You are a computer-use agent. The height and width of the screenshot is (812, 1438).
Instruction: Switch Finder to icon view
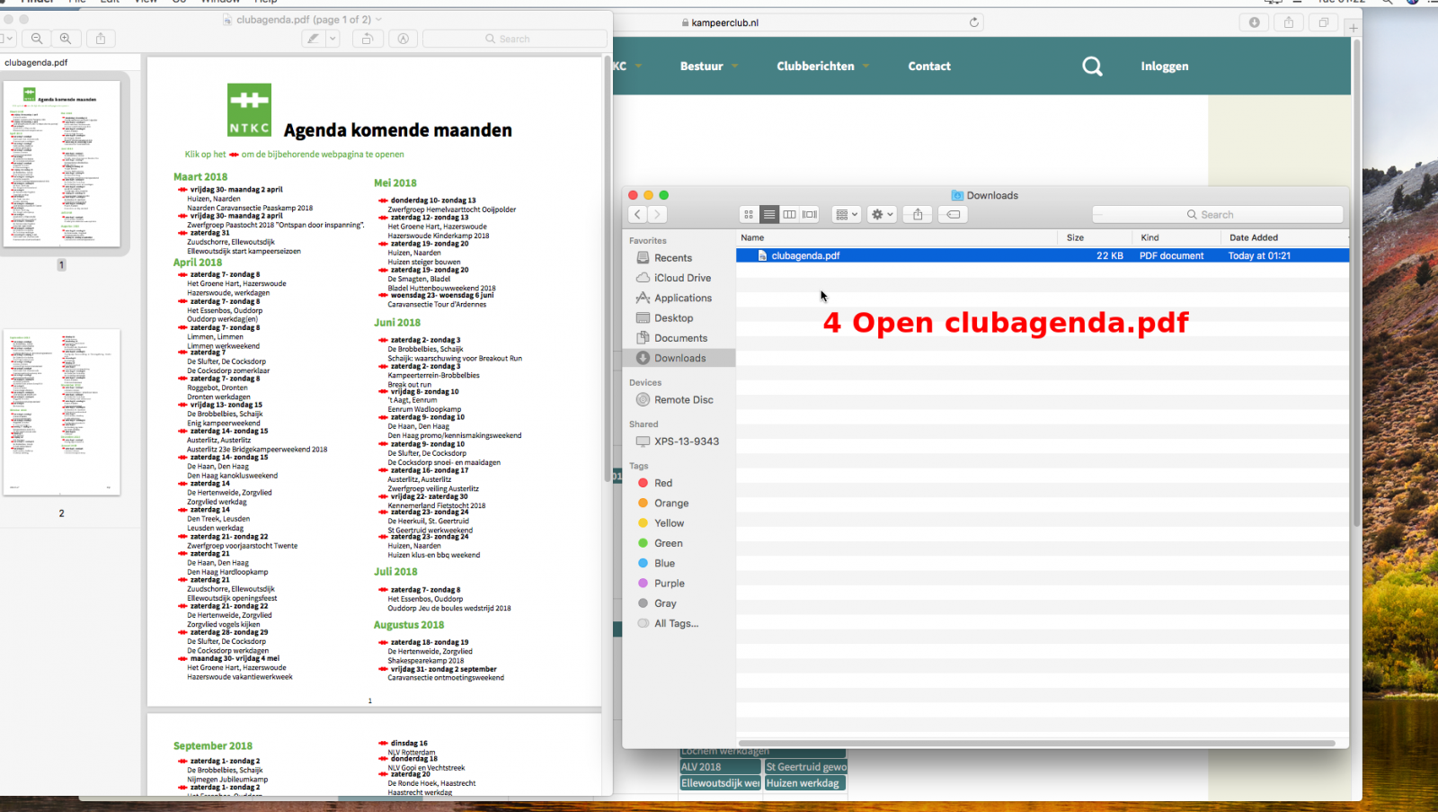[x=749, y=214]
